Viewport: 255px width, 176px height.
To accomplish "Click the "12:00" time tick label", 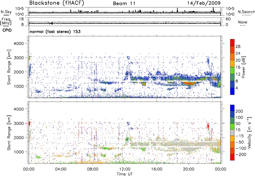I will coord(125,169).
